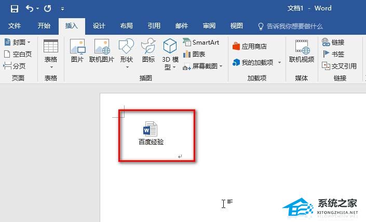Switch to the 审阅 tab
The width and height of the screenshot is (366, 222).
[209, 25]
